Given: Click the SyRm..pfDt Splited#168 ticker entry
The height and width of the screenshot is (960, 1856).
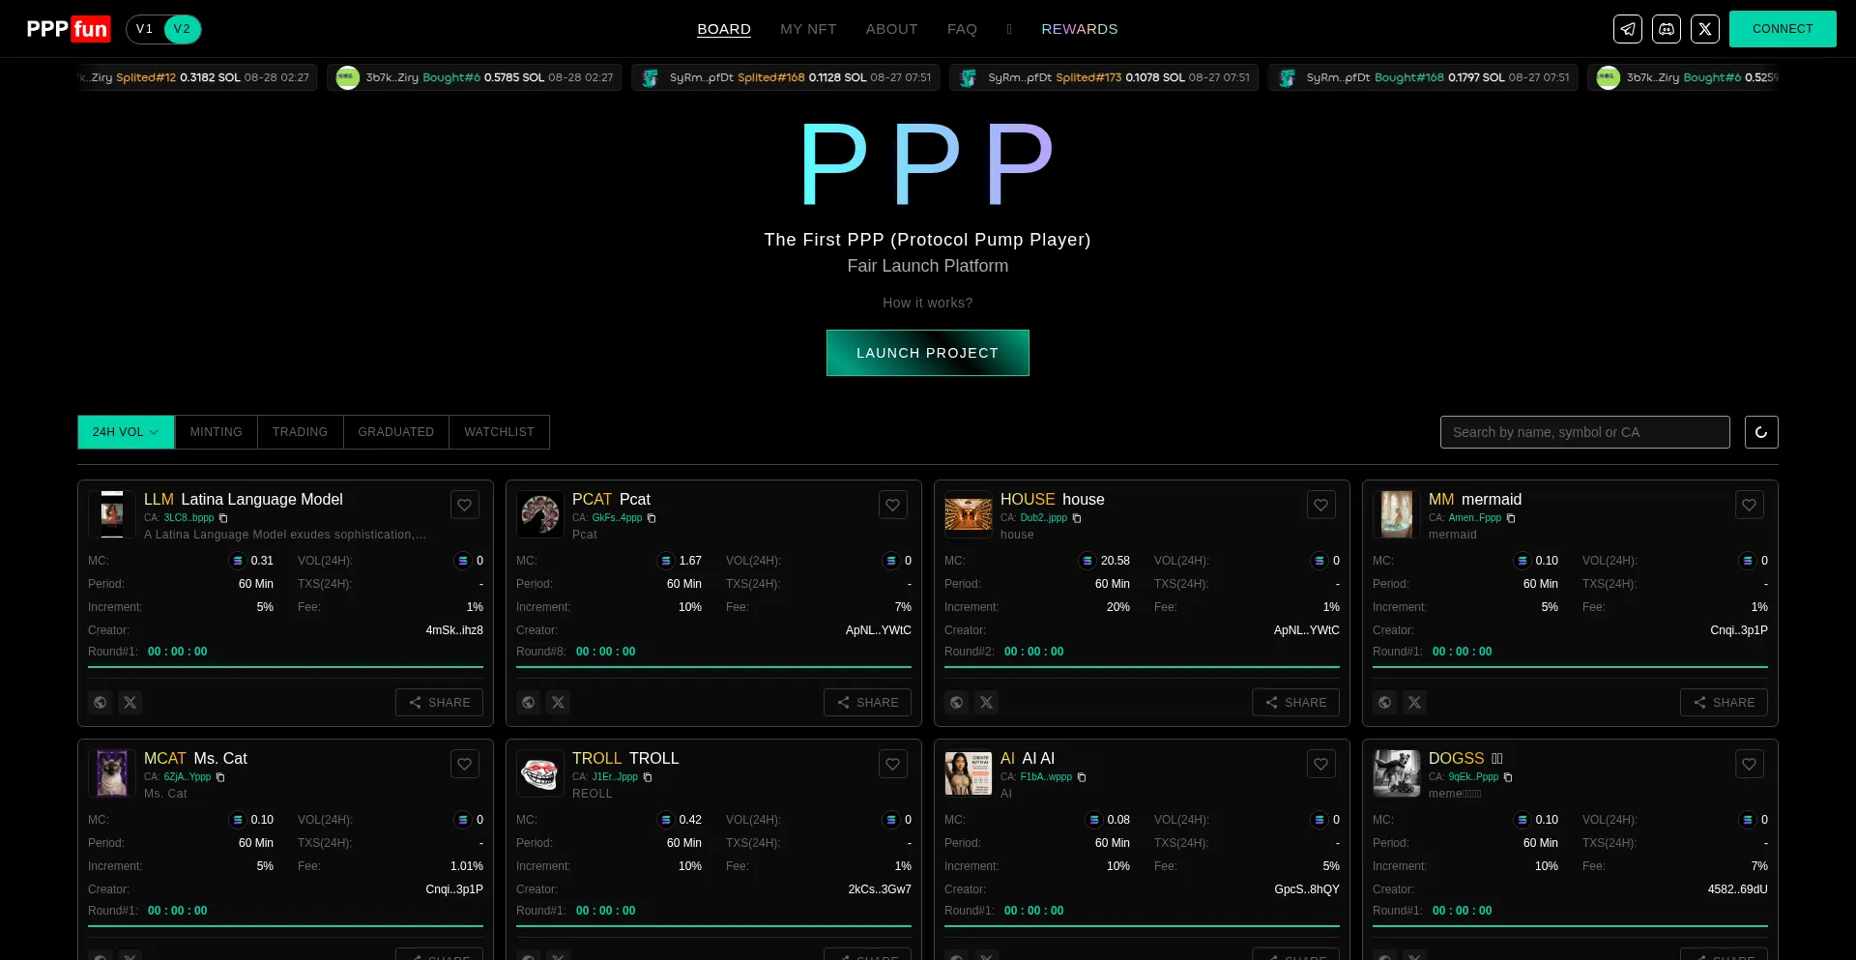Looking at the screenshot, I should 785,77.
